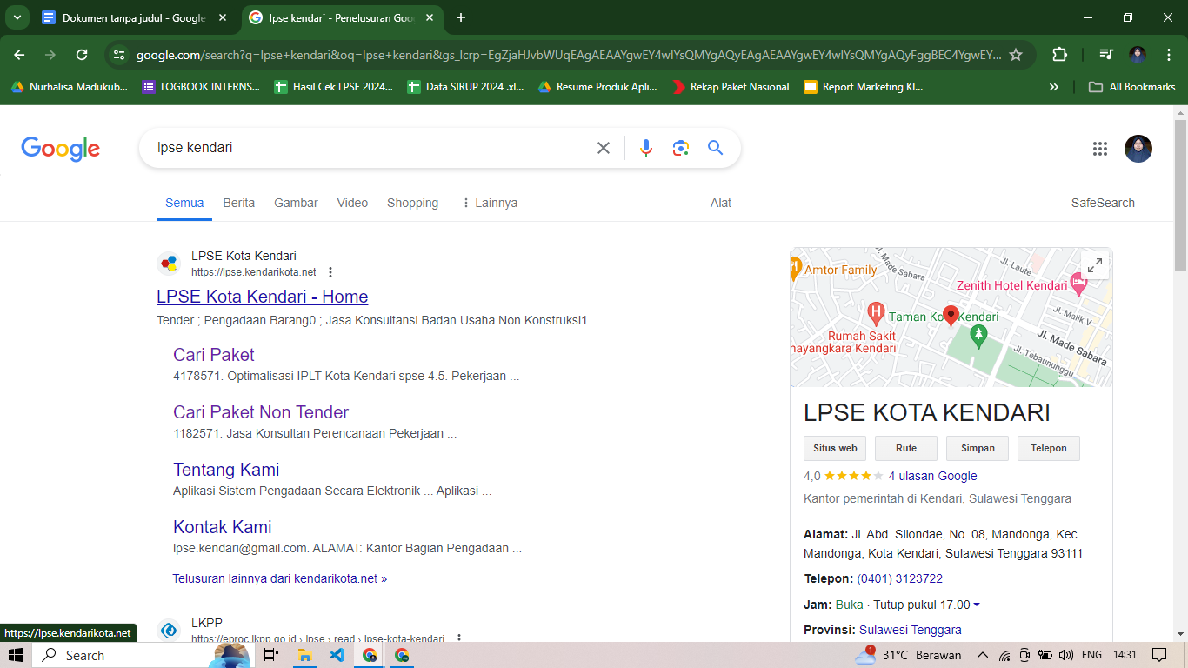Select the Semua results tab
Screen dimensions: 1188x668
(x=184, y=203)
